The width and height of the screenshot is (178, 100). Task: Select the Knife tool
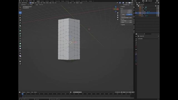pos(20,41)
